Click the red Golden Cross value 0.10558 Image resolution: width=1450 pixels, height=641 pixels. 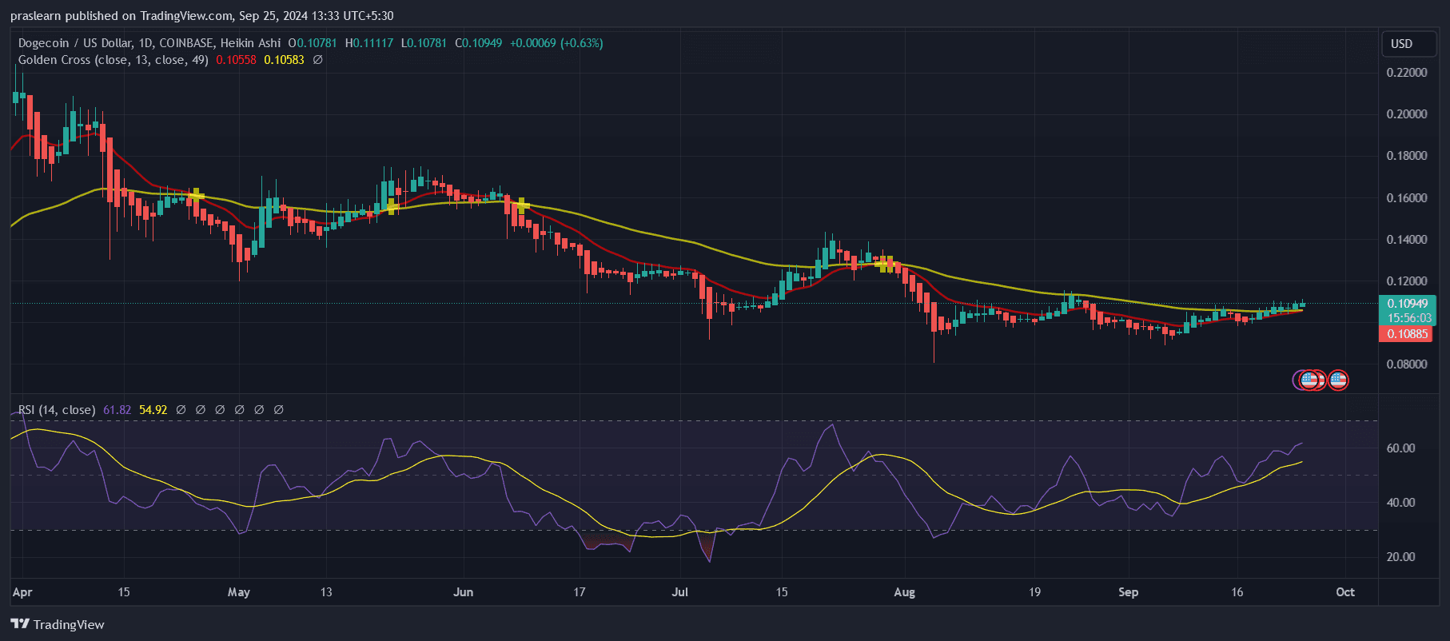236,60
